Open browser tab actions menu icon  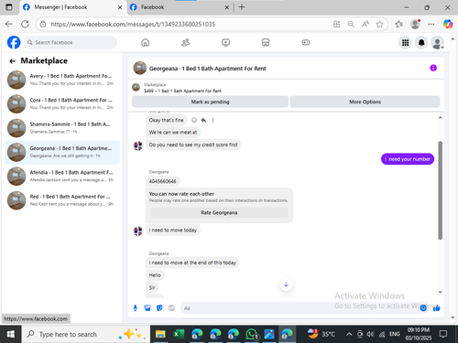9,7
